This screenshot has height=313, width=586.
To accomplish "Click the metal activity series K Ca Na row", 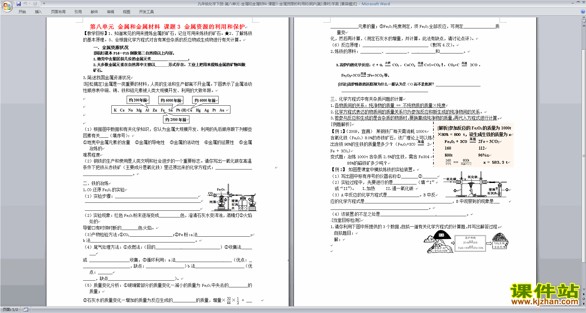I will pyautogui.click(x=171, y=110).
